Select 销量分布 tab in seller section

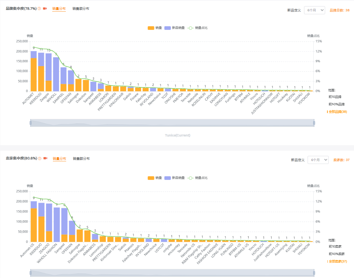[59, 159]
